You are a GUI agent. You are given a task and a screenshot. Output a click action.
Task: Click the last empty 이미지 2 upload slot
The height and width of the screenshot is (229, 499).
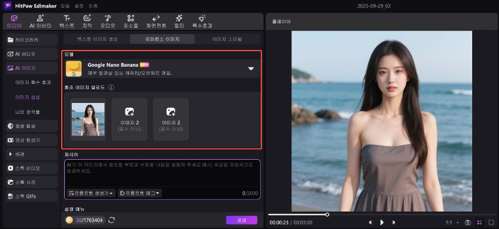pos(170,119)
